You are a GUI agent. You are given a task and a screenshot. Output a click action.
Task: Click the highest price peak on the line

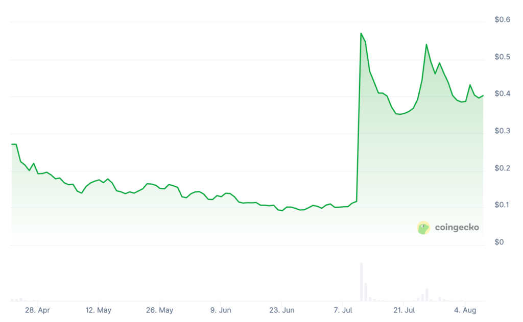[x=361, y=33]
